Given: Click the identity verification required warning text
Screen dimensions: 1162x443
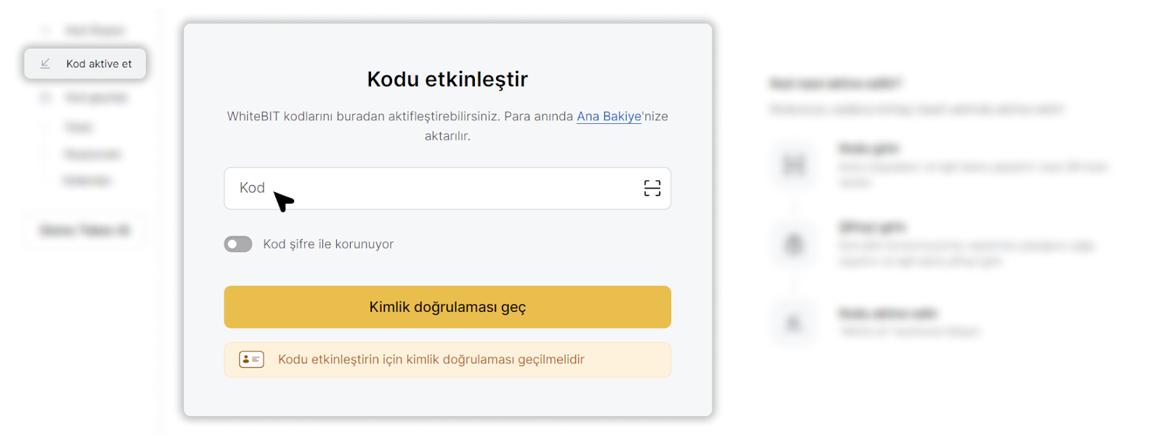Looking at the screenshot, I should coord(431,360).
